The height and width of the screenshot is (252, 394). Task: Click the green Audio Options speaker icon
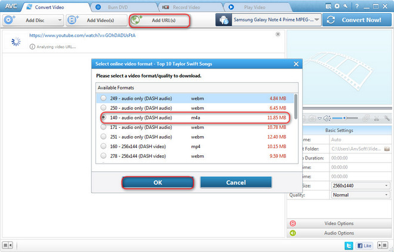coord(293,233)
